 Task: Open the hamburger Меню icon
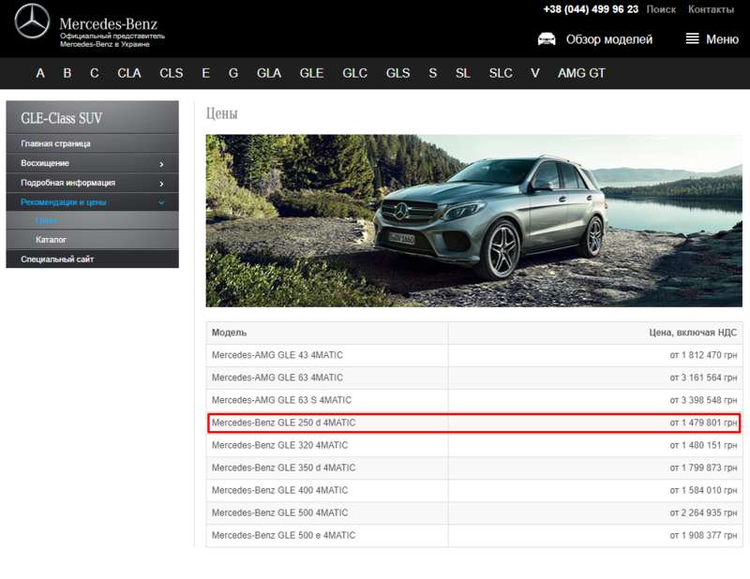pyautogui.click(x=693, y=39)
